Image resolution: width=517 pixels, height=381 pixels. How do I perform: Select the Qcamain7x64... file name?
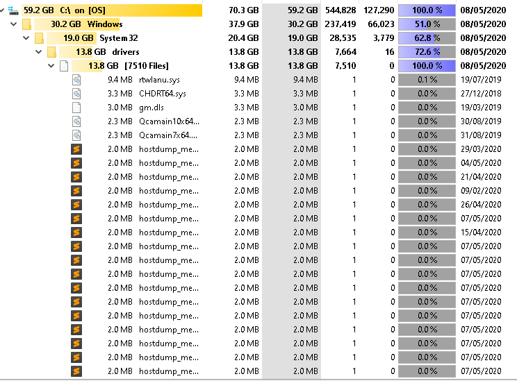[168, 135]
